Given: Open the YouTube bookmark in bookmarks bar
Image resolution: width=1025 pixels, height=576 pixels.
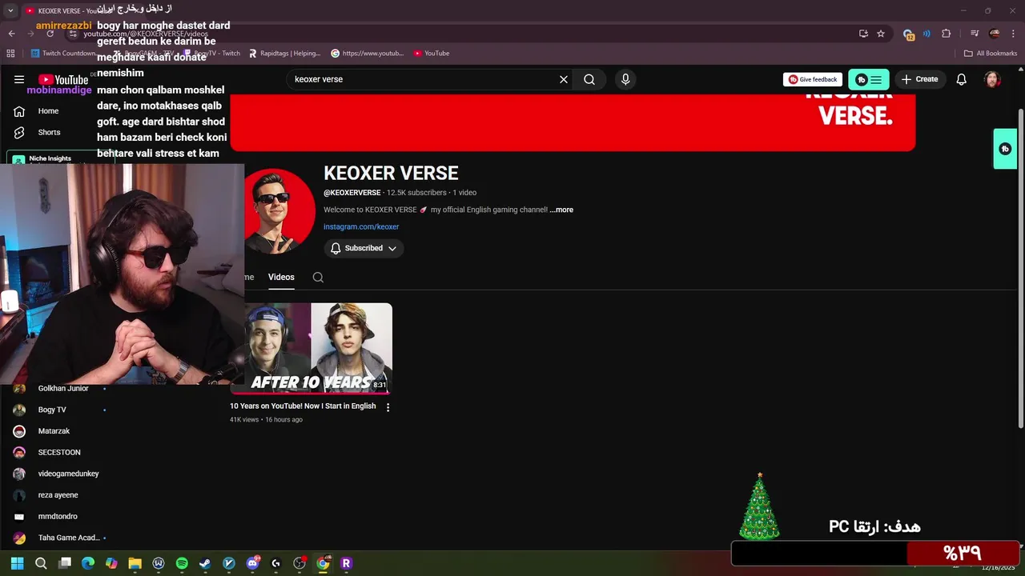Looking at the screenshot, I should click(x=432, y=54).
